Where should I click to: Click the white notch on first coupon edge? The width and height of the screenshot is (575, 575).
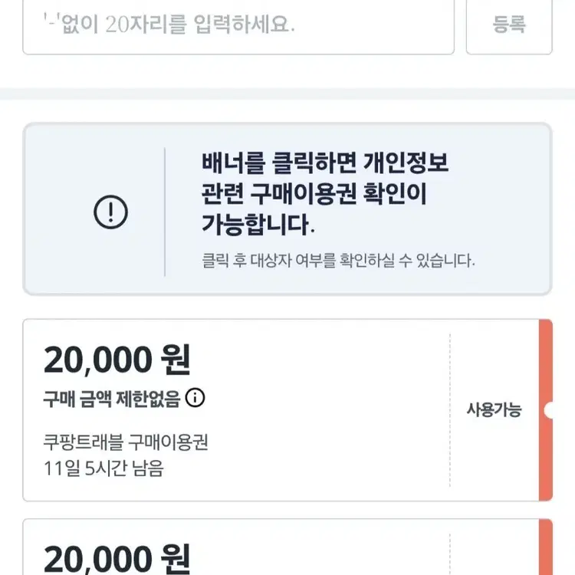(548, 410)
